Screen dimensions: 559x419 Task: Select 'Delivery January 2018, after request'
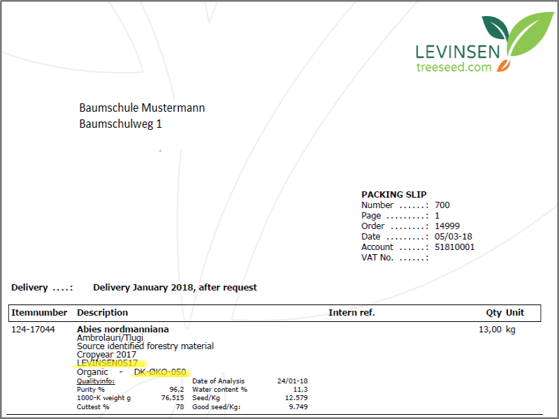click(175, 288)
